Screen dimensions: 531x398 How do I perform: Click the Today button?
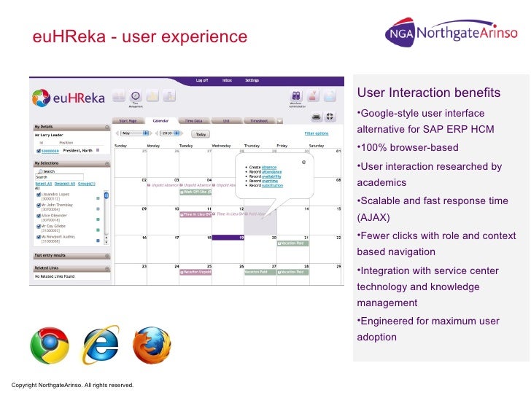pos(201,134)
